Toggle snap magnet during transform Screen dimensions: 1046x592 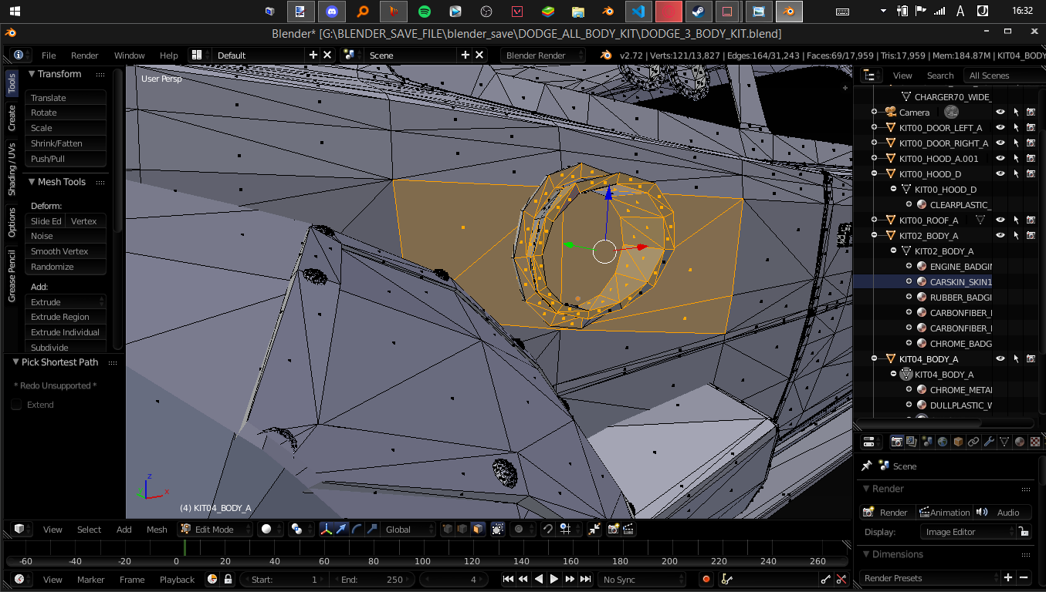click(547, 530)
